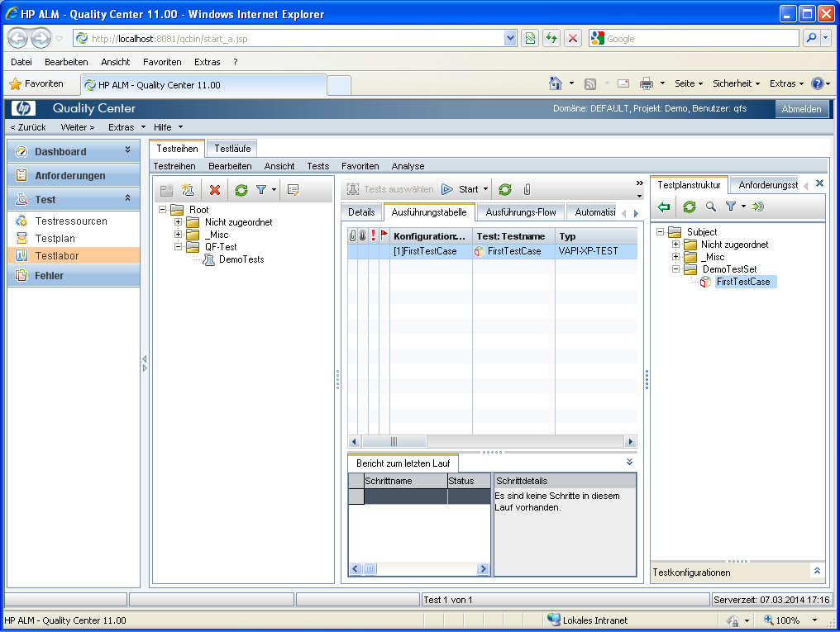Open the Analyse menu

click(x=408, y=166)
